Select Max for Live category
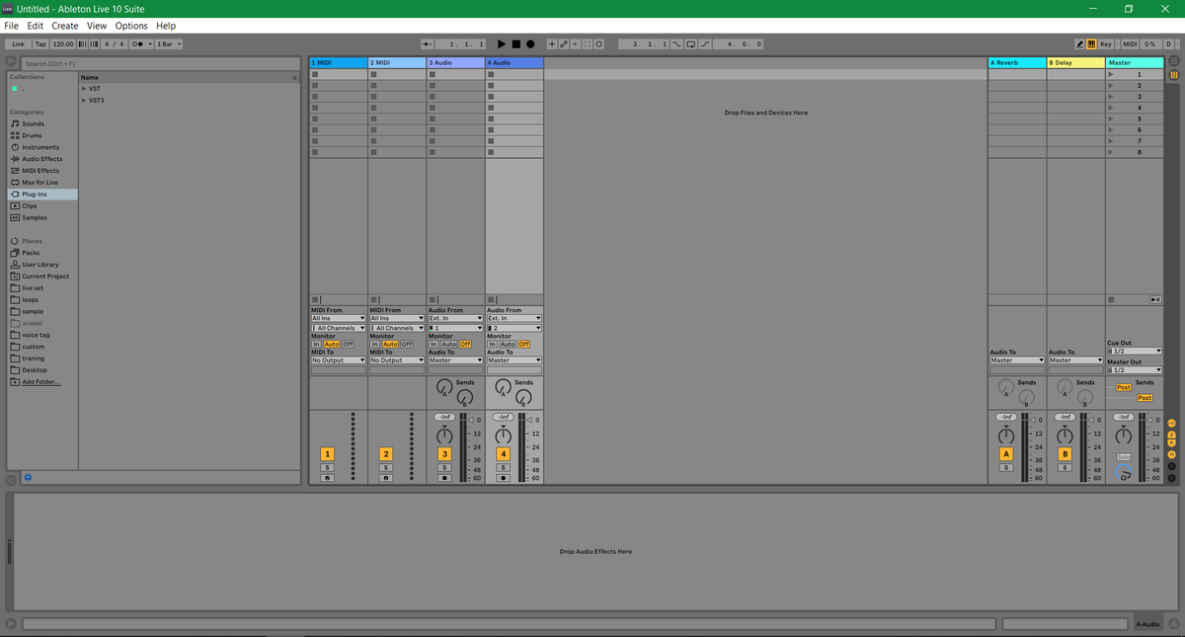Viewport: 1185px width, 637px height. [39, 183]
